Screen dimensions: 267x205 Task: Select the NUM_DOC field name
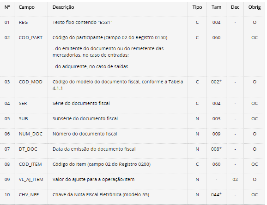click(30, 134)
